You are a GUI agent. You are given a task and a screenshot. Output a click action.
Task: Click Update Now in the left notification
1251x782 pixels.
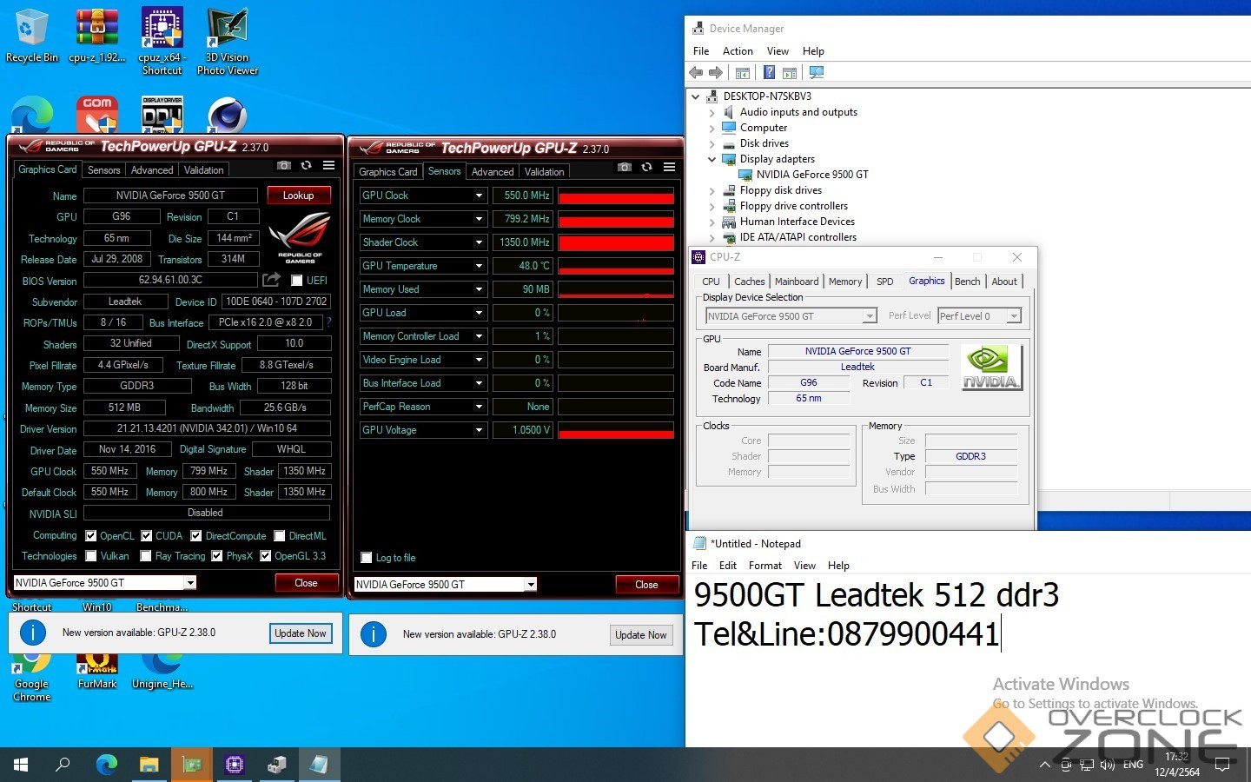300,633
